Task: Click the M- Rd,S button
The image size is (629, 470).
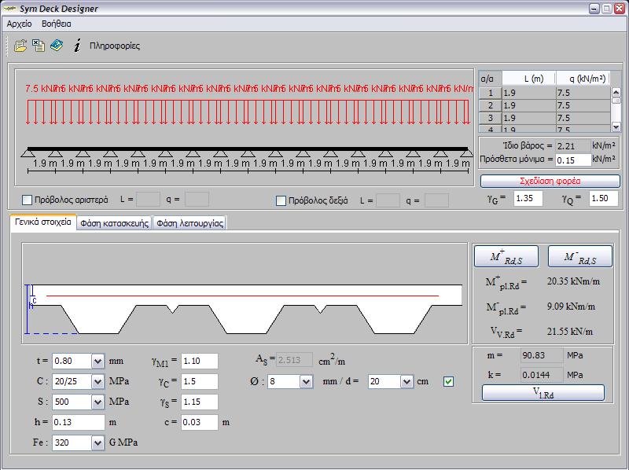Action: click(580, 257)
